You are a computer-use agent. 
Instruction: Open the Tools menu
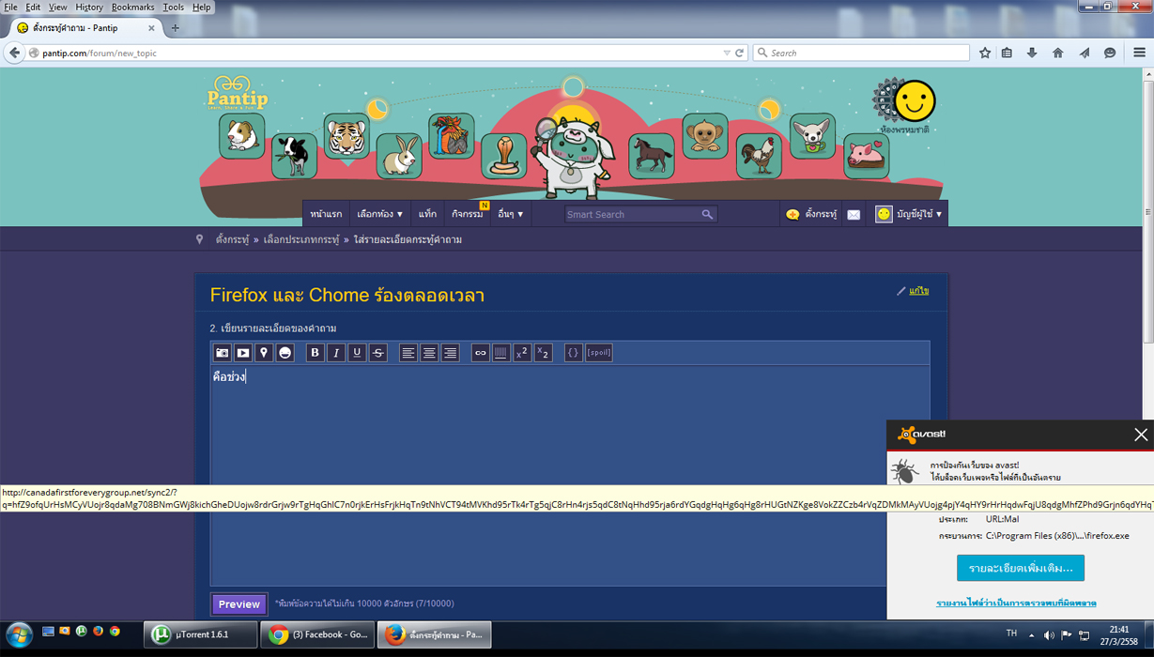pyautogui.click(x=174, y=7)
